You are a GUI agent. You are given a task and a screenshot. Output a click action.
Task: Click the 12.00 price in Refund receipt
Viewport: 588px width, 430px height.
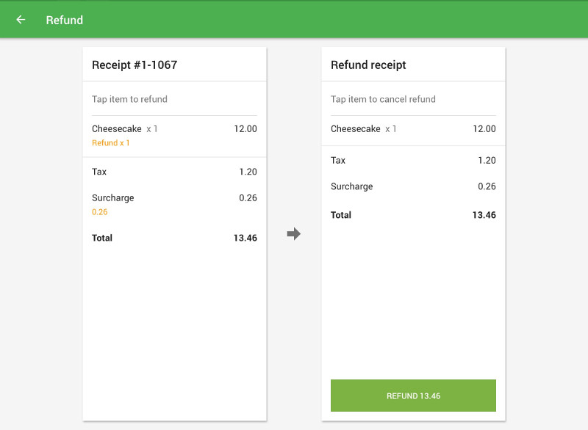(484, 129)
